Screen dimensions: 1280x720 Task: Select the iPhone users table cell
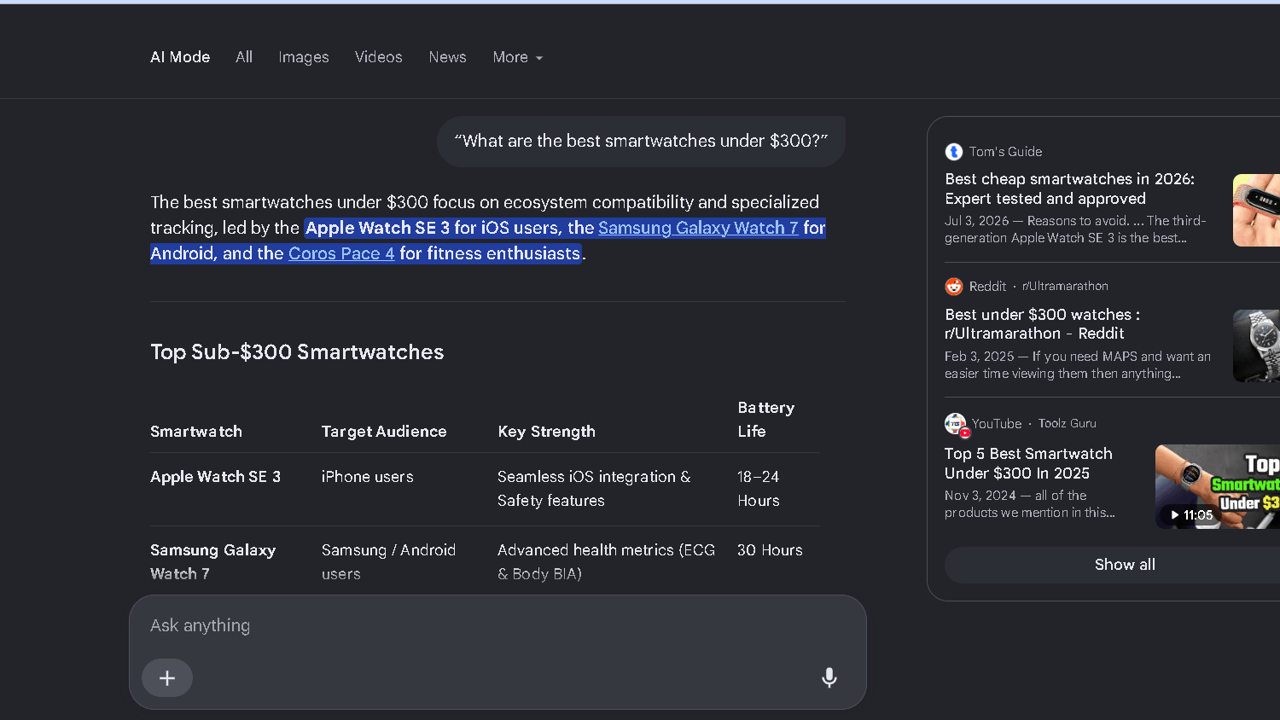[368, 477]
